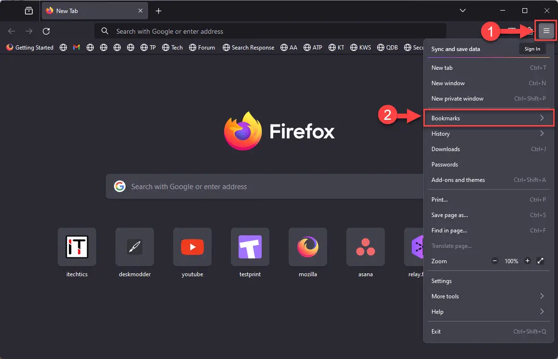Open the ATP bookmark

(313, 47)
